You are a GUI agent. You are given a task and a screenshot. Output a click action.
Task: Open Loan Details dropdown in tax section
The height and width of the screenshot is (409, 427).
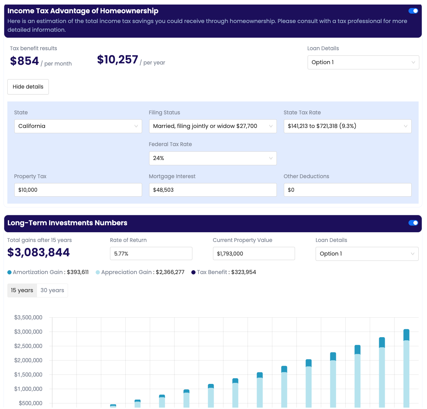pyautogui.click(x=363, y=62)
